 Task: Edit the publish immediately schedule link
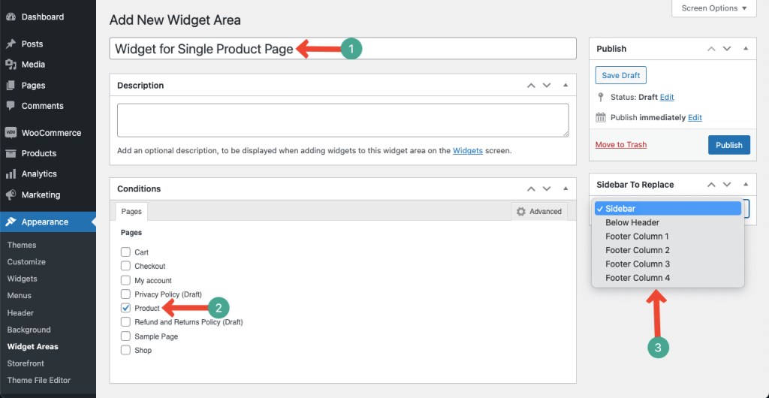pos(695,118)
